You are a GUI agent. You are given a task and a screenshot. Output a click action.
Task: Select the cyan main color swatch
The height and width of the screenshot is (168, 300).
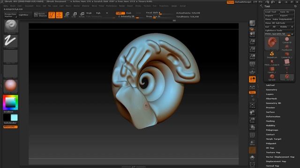point(14,118)
